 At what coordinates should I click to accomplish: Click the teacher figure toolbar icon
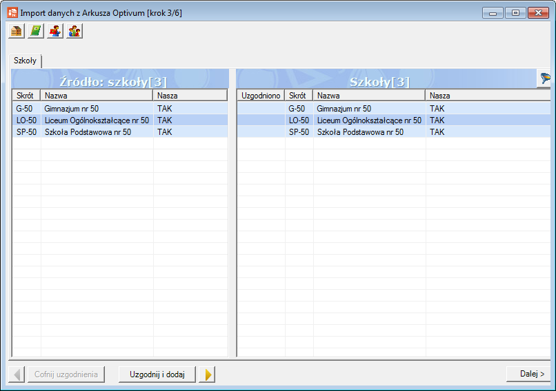point(55,31)
